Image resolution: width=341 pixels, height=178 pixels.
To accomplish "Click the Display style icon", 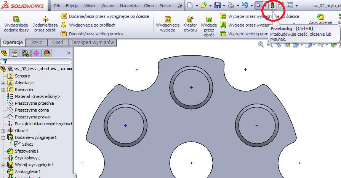I will coord(308,45).
